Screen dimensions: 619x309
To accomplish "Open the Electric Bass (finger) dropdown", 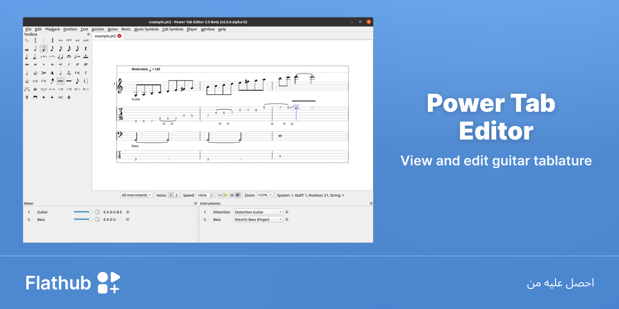I will [258, 219].
